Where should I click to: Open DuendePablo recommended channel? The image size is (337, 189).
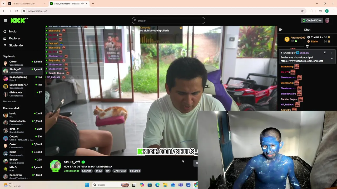coord(22,123)
